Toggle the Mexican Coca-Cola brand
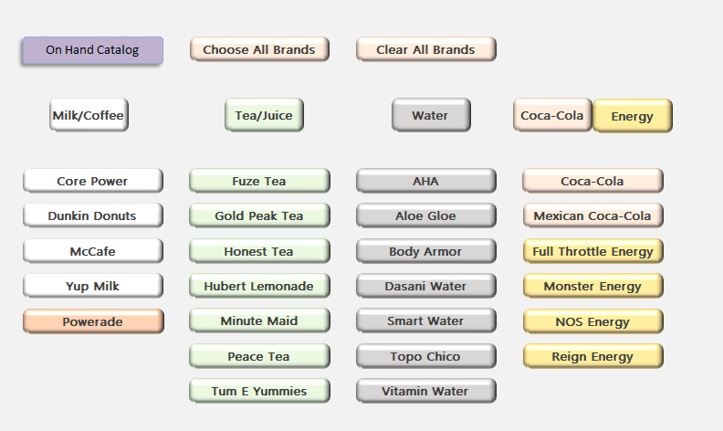 592,215
